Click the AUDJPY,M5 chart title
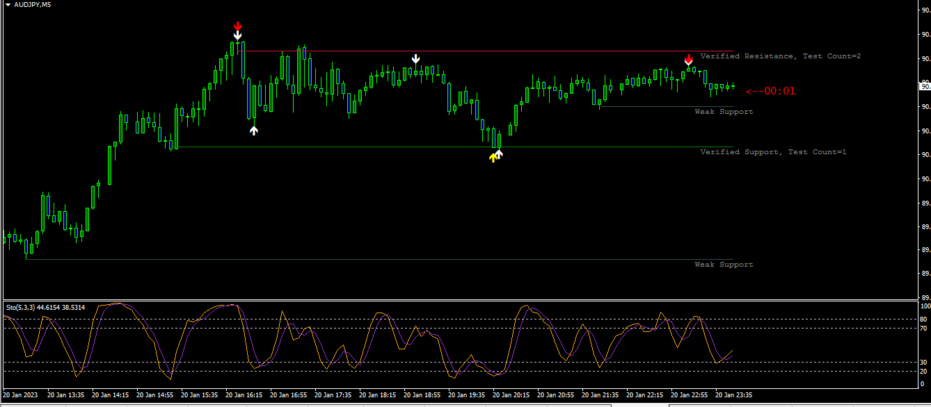The width and height of the screenshot is (931, 407). click(x=33, y=5)
